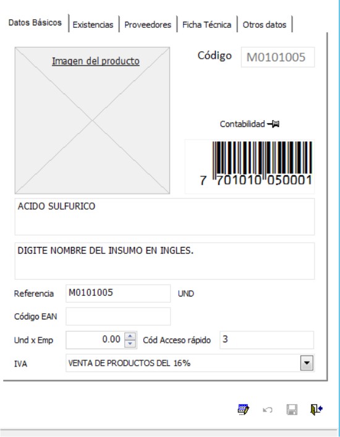Click the Und x Emp value field
The height and width of the screenshot is (437, 340).
[95, 340]
